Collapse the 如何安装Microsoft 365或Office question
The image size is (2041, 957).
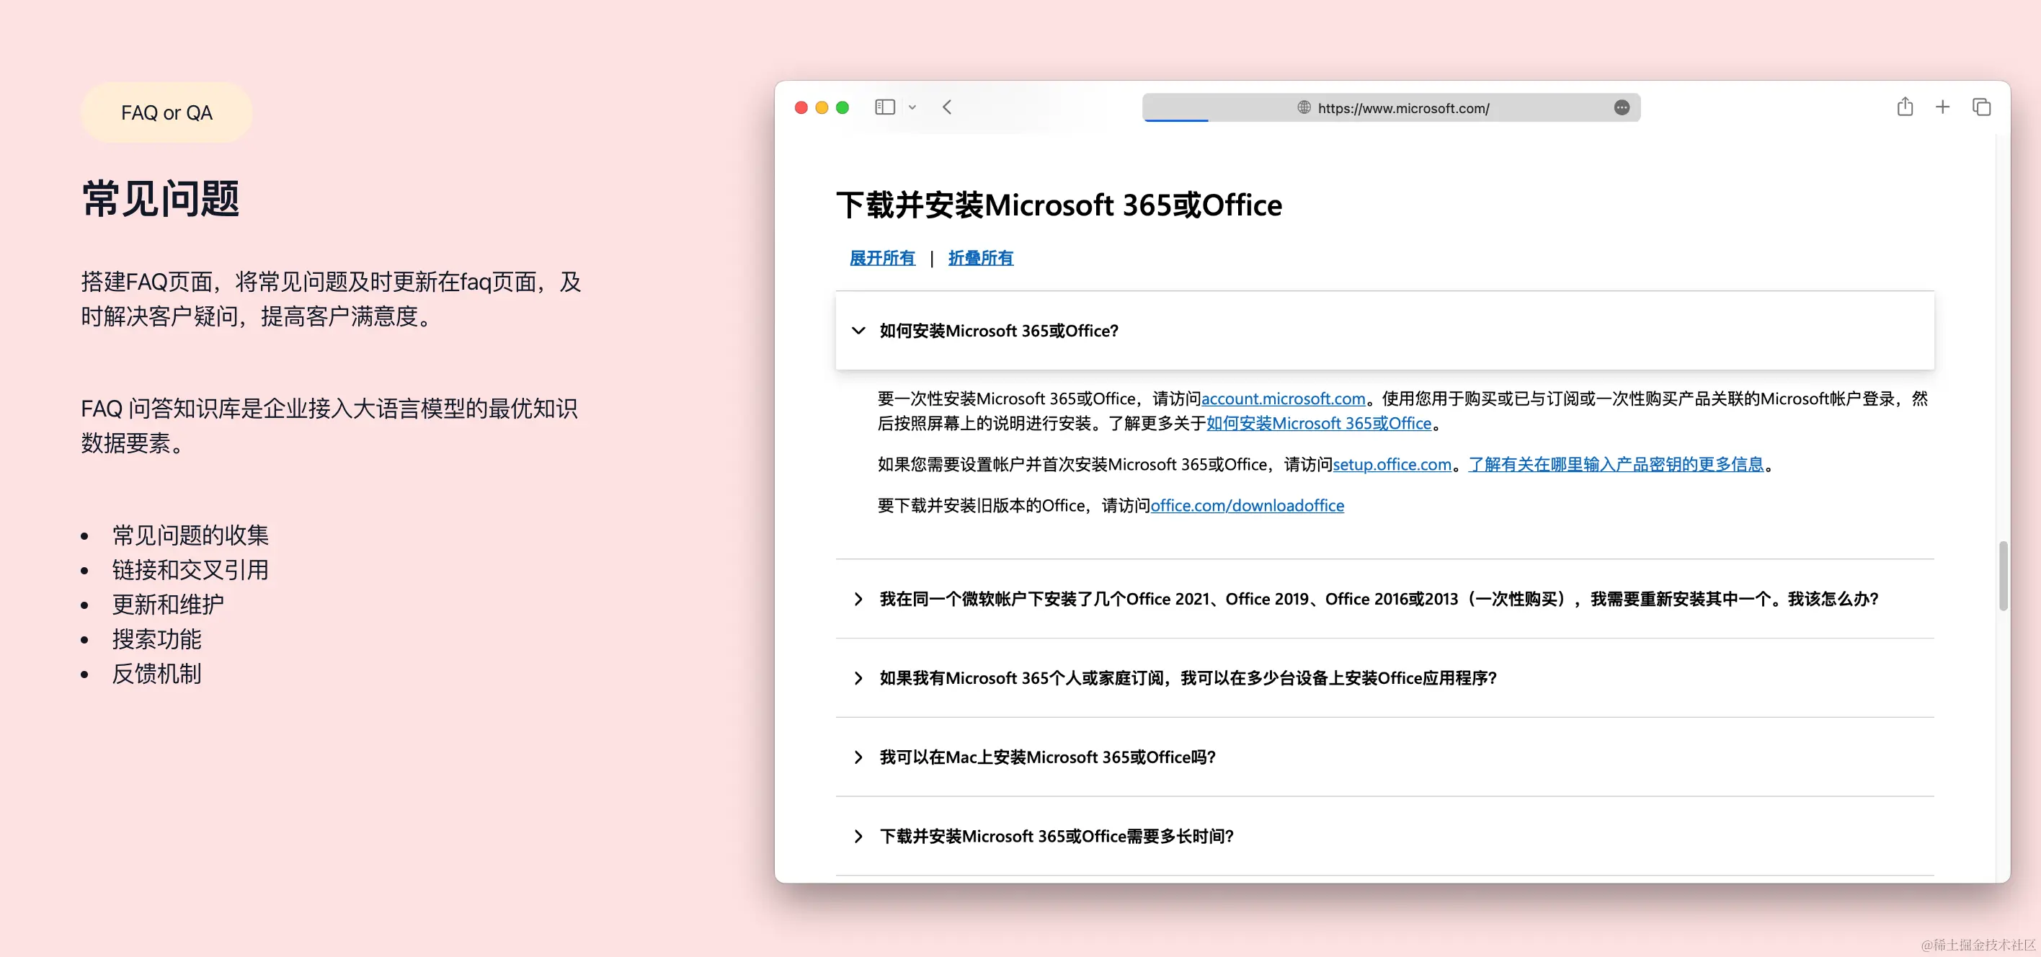[x=998, y=331]
